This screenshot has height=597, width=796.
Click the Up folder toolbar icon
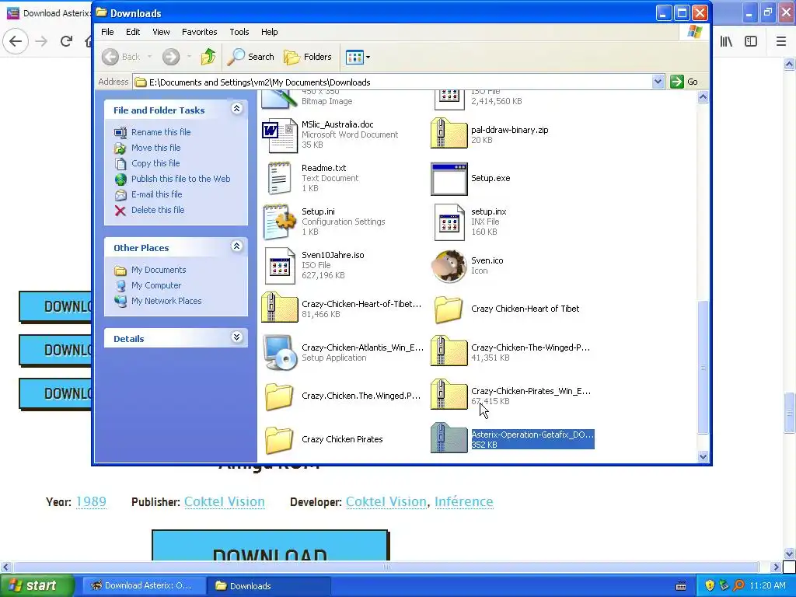point(208,57)
